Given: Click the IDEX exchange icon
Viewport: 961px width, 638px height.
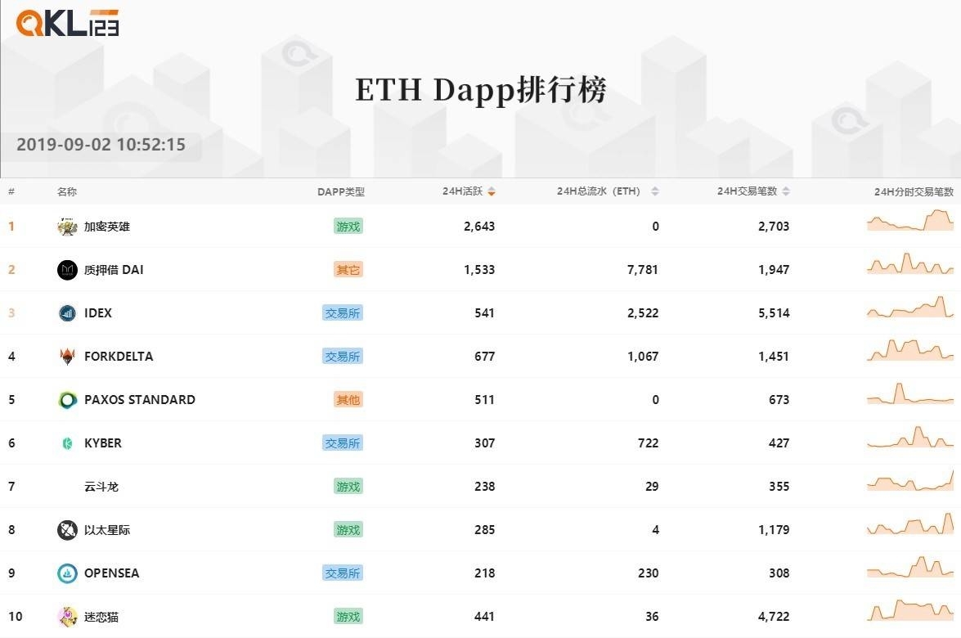Looking at the screenshot, I should [x=67, y=313].
